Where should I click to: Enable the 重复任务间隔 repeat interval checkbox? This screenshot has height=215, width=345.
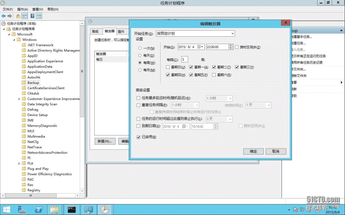coord(138,105)
